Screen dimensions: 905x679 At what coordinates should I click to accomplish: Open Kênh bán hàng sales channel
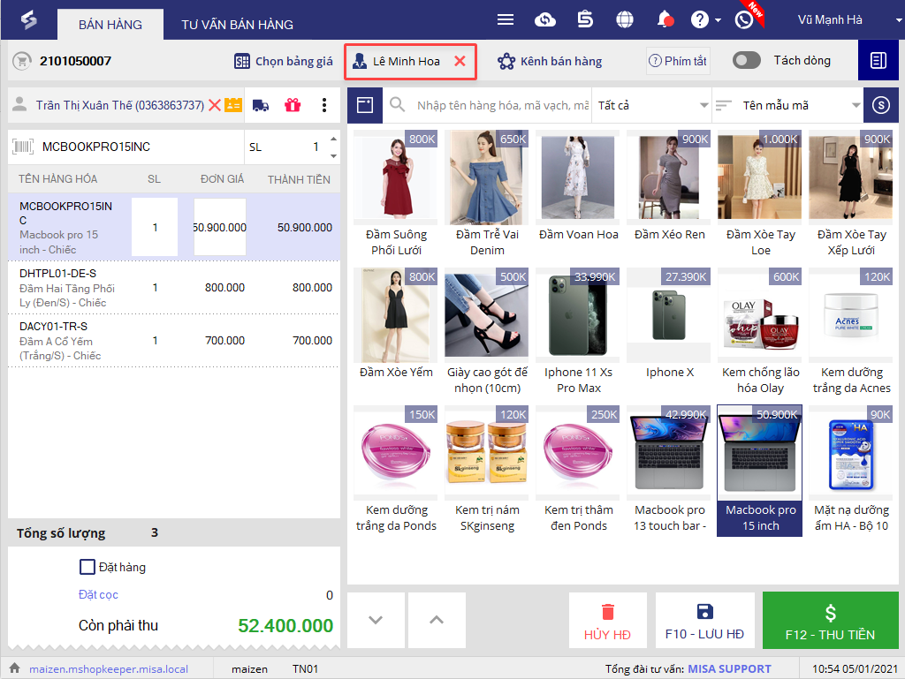tap(550, 61)
